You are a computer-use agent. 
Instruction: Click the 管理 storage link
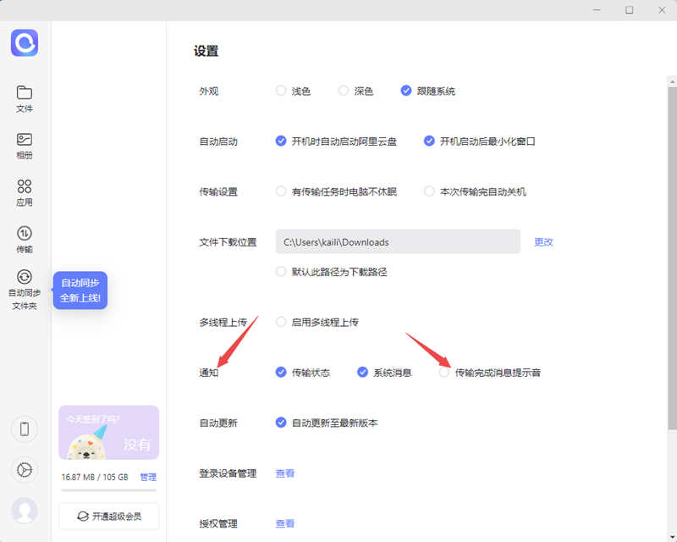[148, 477]
